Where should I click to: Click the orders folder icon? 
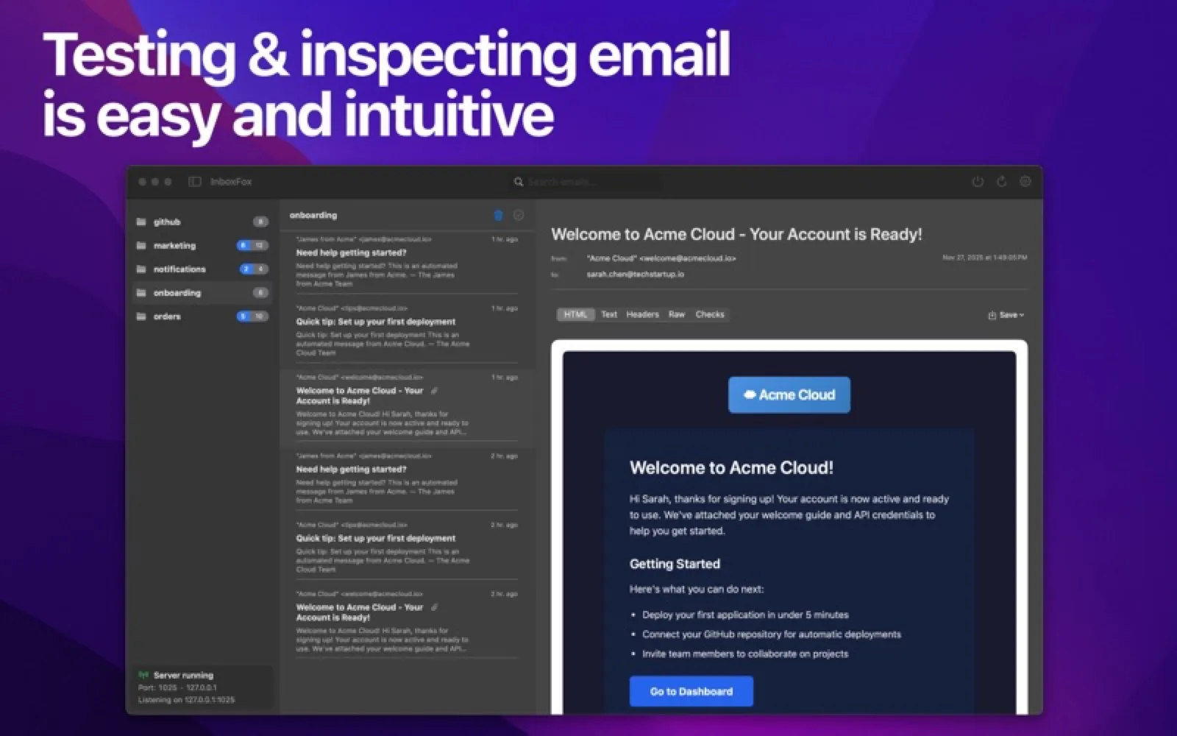[141, 316]
